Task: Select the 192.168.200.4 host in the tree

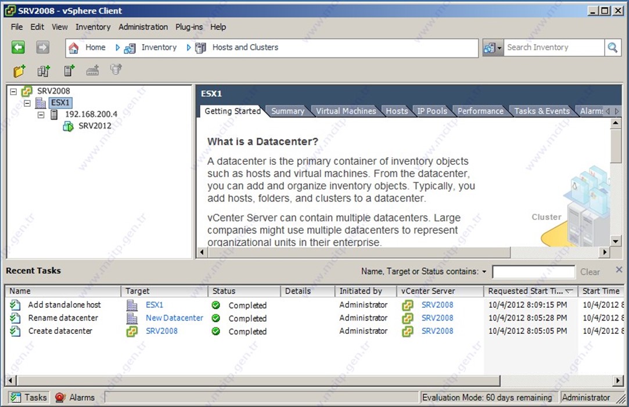Action: point(91,114)
